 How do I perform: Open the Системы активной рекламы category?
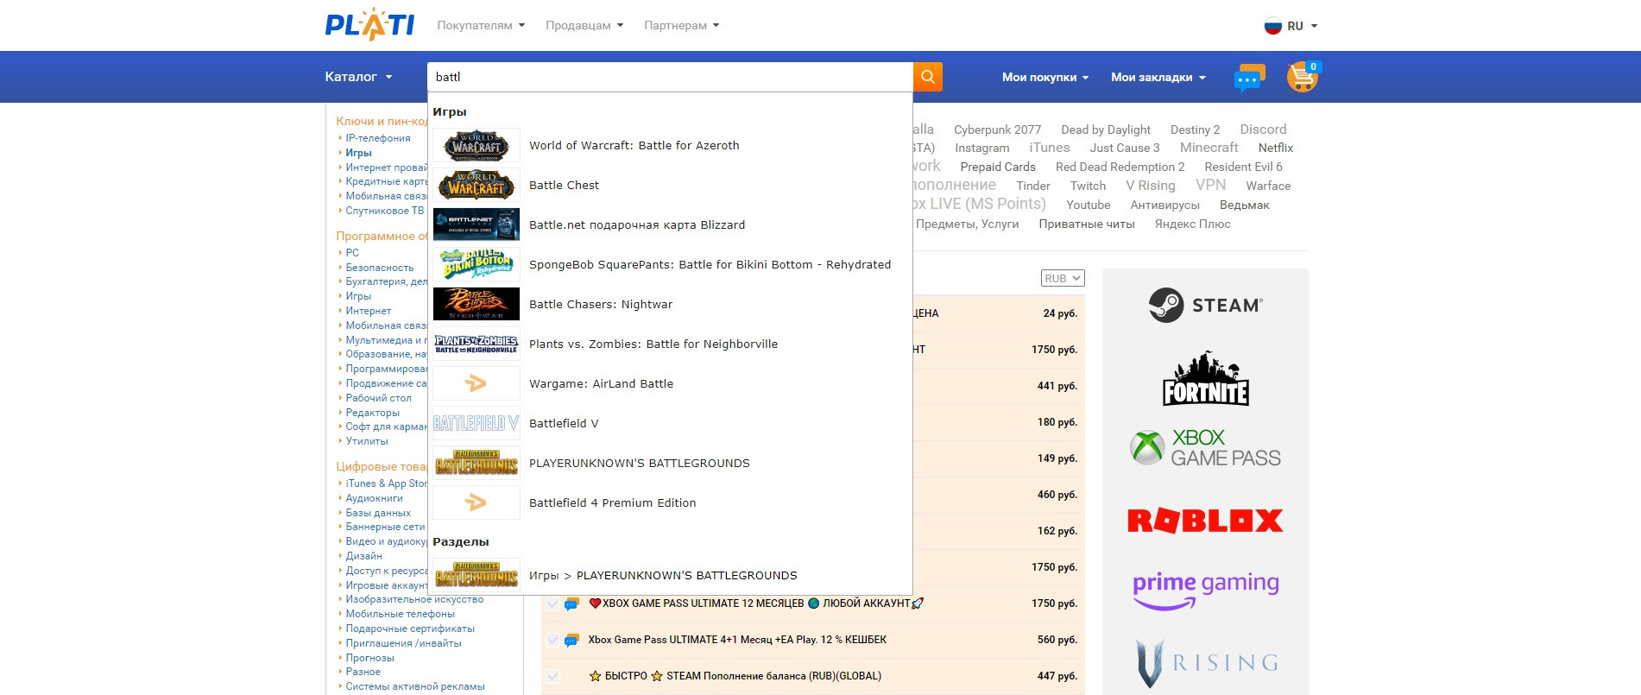click(415, 686)
